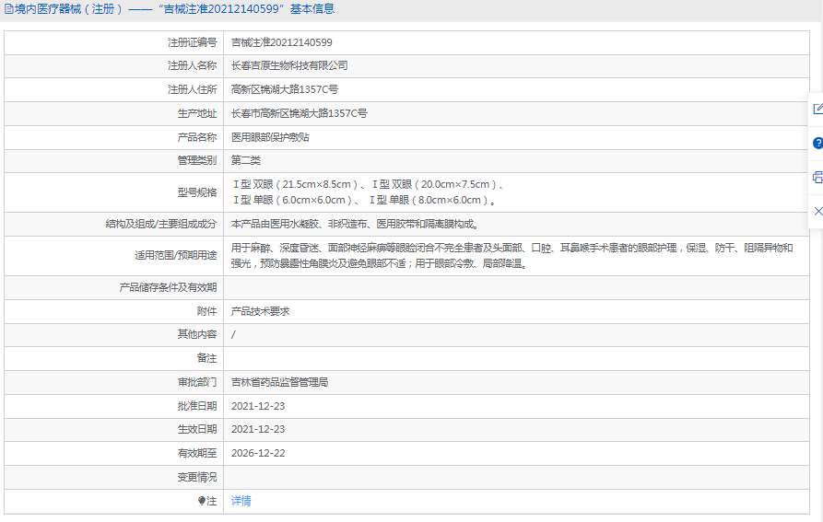Click registrant name 长春吉原生物科技有限公司
The width and height of the screenshot is (823, 522).
(x=289, y=66)
